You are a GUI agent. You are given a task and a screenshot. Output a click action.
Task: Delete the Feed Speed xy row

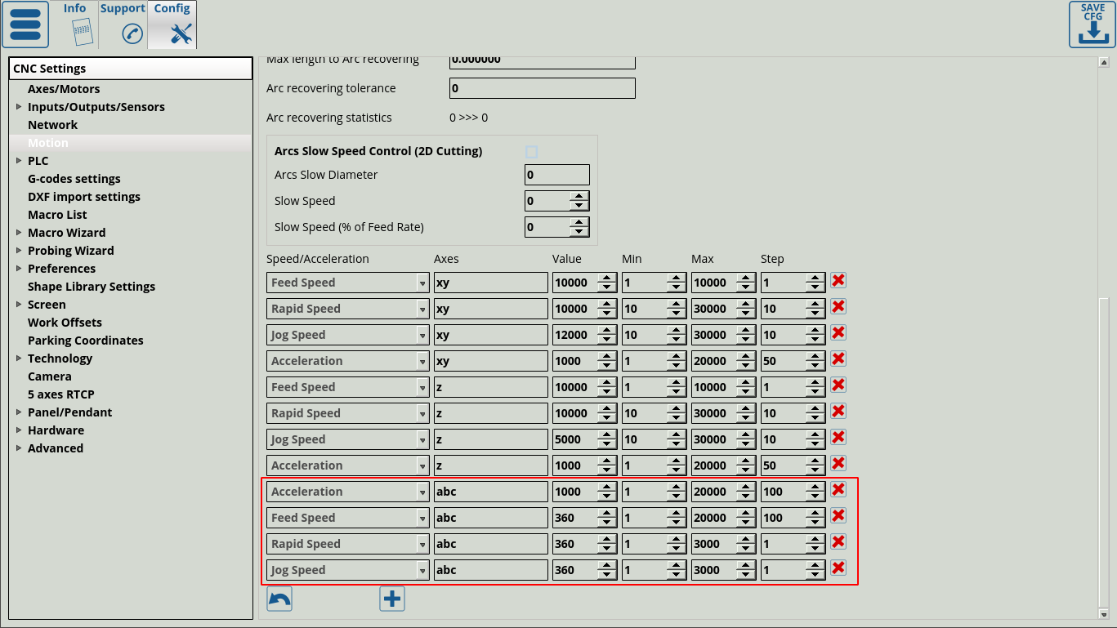(838, 281)
